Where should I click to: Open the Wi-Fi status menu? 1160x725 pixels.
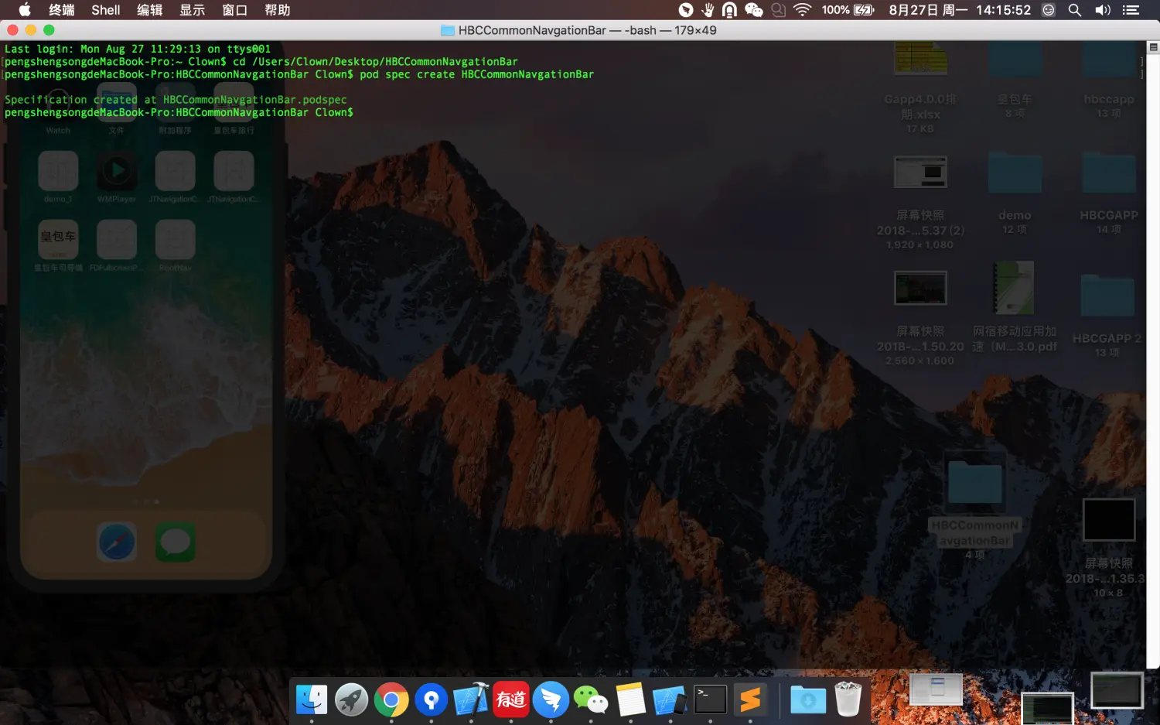(x=803, y=10)
